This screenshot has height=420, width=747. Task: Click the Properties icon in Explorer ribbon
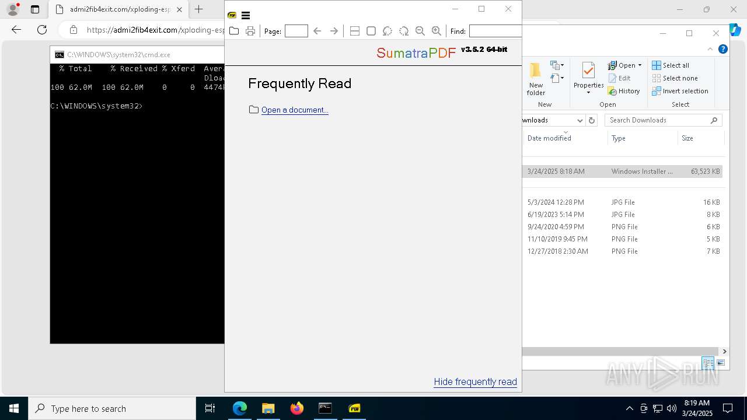click(x=588, y=71)
